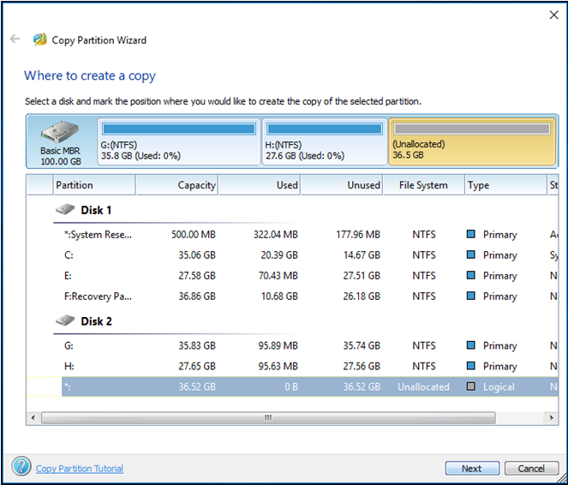Click the G: partition usage bar

coord(179,129)
